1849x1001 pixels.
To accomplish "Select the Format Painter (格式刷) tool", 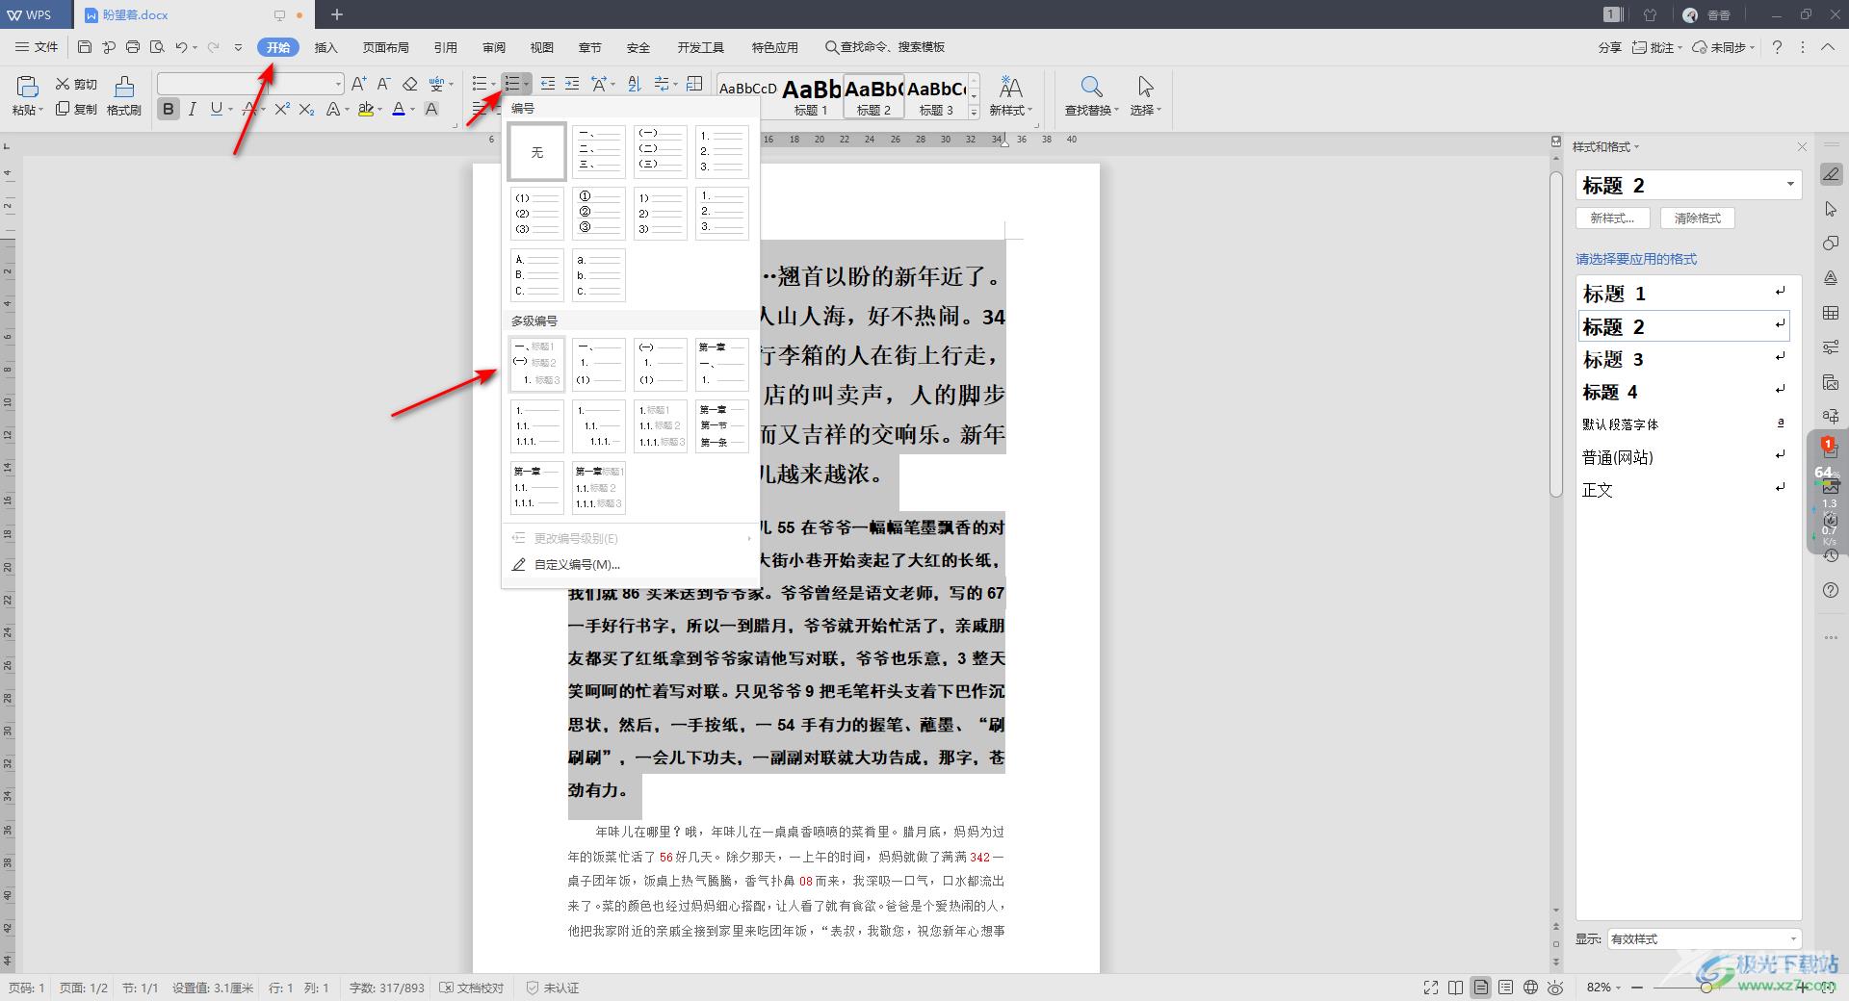I will coord(124,95).
